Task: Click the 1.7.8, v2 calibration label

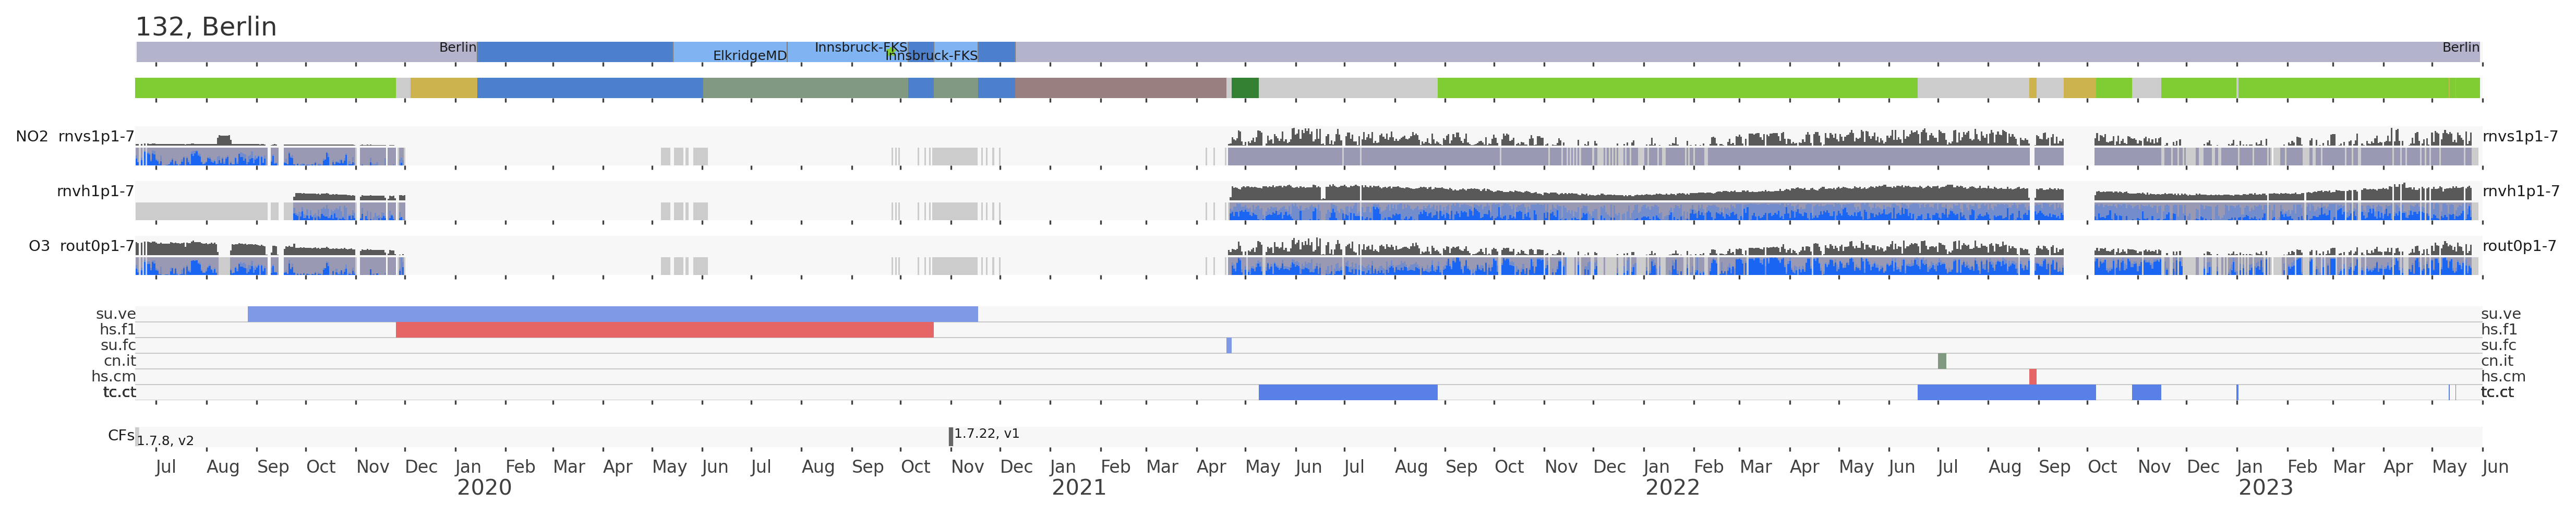Action: point(165,441)
